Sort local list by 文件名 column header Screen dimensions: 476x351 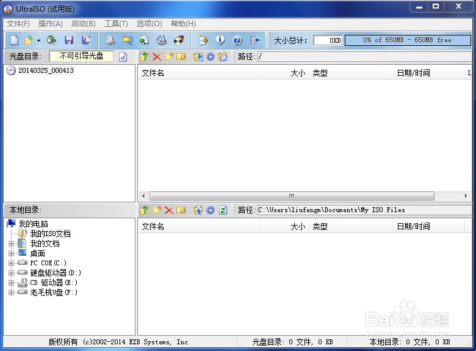click(x=199, y=227)
